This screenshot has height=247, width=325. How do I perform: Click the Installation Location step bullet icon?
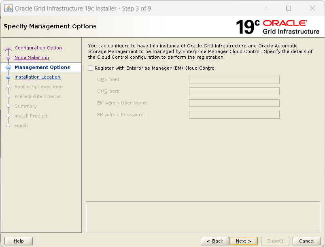(8, 77)
